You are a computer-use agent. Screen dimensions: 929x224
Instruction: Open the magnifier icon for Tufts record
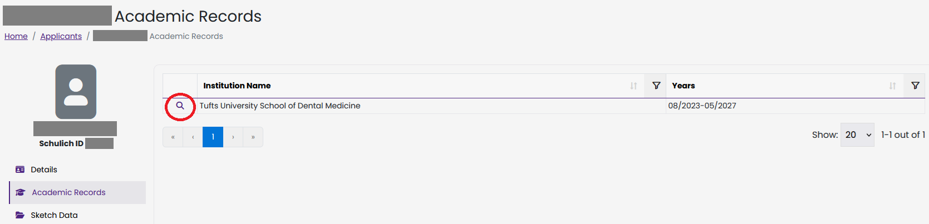coord(180,106)
